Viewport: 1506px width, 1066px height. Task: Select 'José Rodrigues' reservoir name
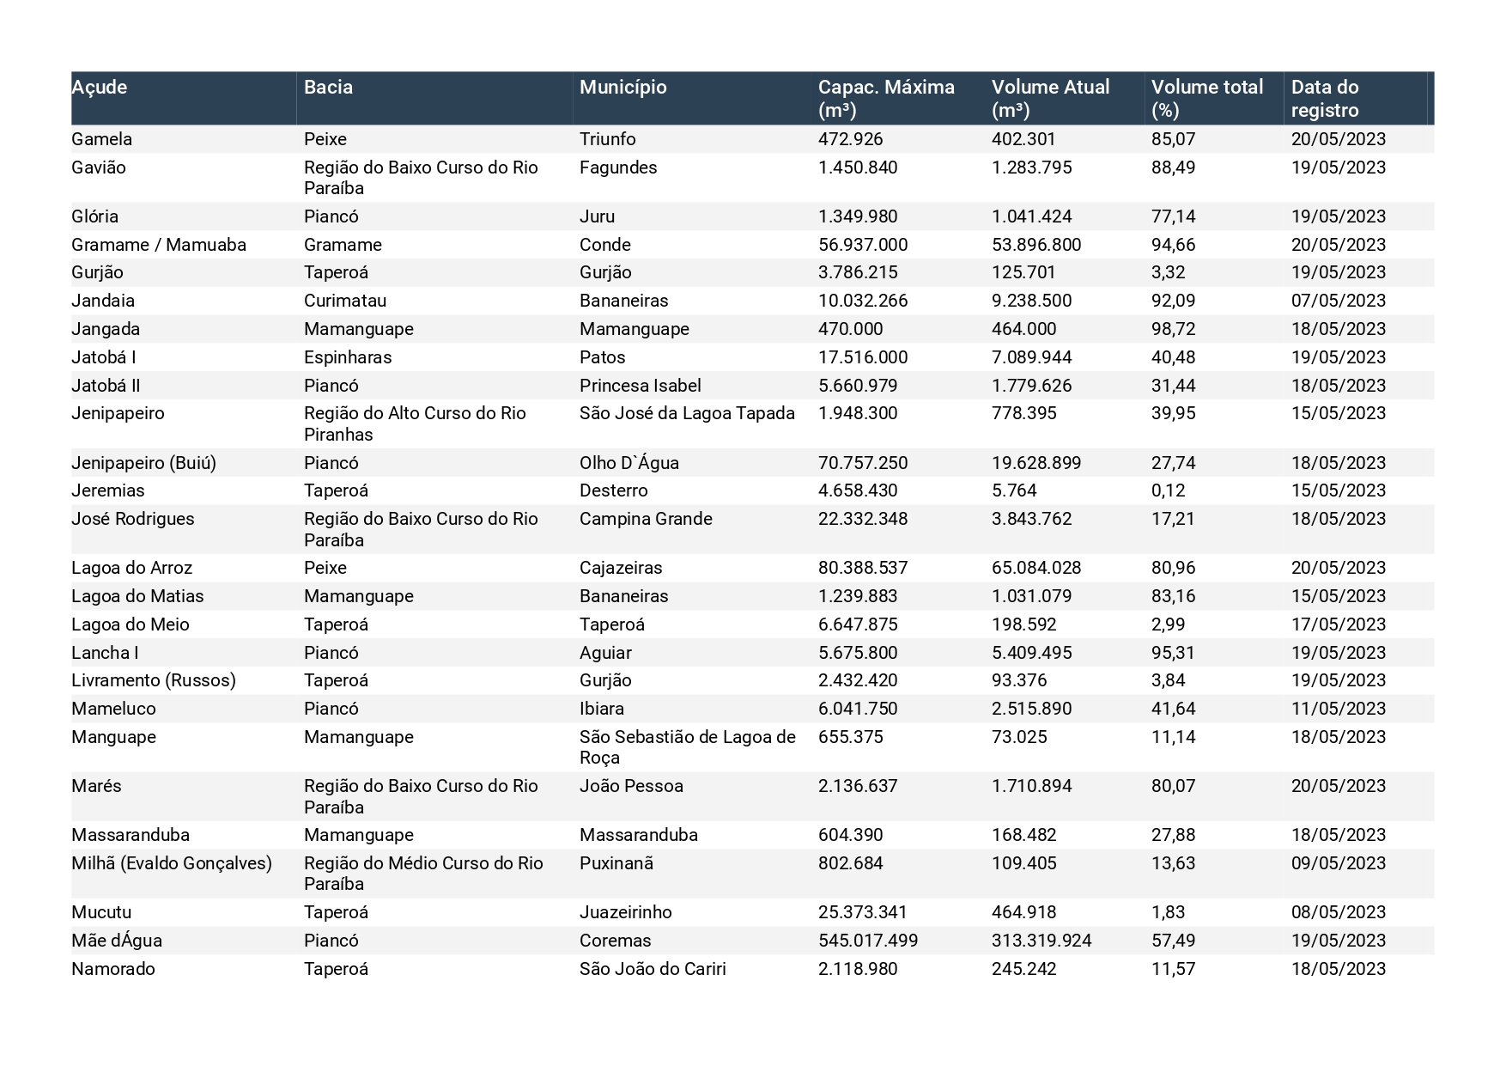pos(133,519)
